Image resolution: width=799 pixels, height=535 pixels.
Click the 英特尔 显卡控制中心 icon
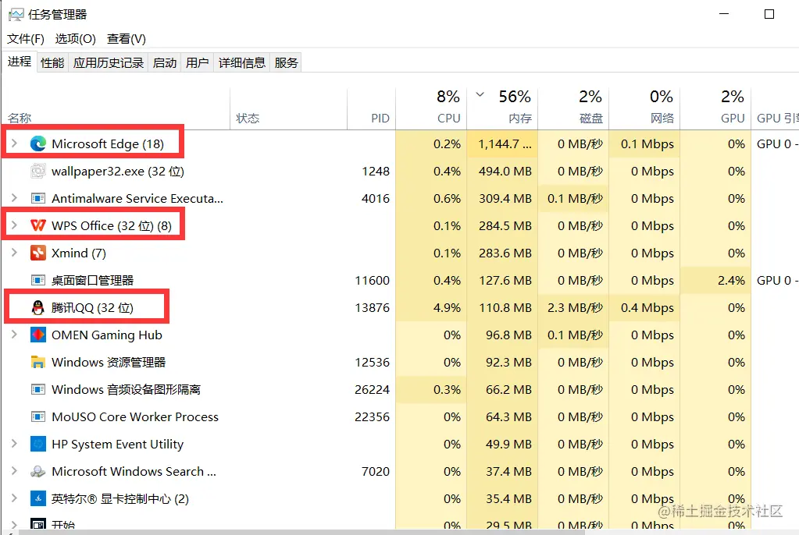(x=38, y=498)
